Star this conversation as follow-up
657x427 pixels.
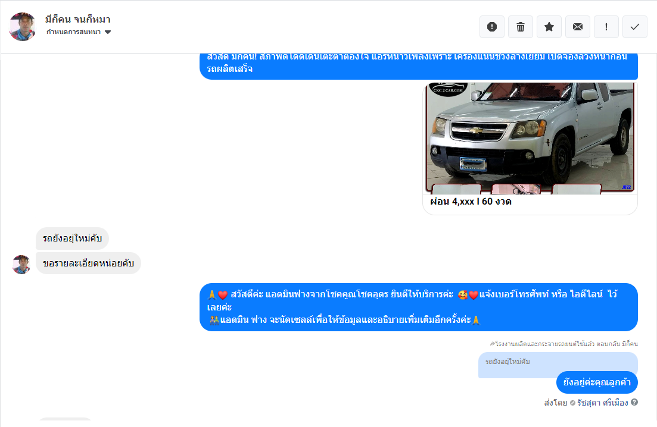coord(549,27)
